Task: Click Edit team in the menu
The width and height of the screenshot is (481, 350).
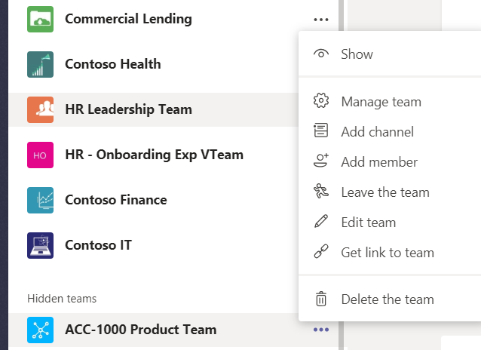Action: [x=368, y=223]
